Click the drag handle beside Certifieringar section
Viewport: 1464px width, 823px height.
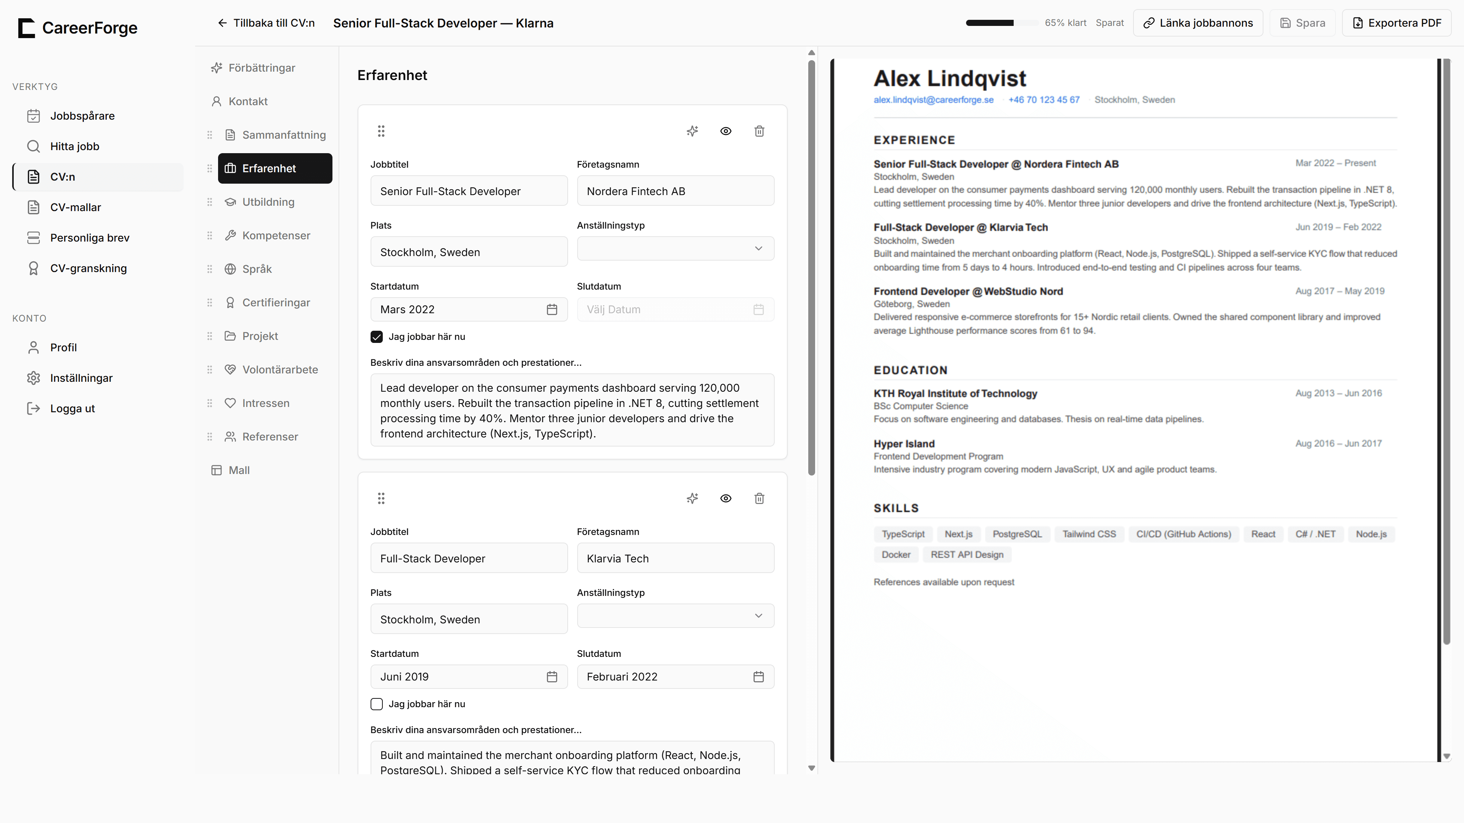(x=210, y=302)
